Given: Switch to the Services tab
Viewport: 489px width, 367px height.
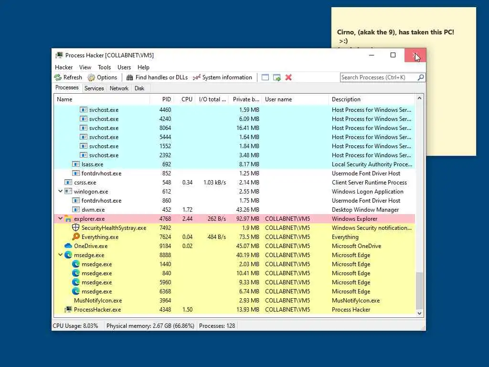Looking at the screenshot, I should pyautogui.click(x=94, y=88).
